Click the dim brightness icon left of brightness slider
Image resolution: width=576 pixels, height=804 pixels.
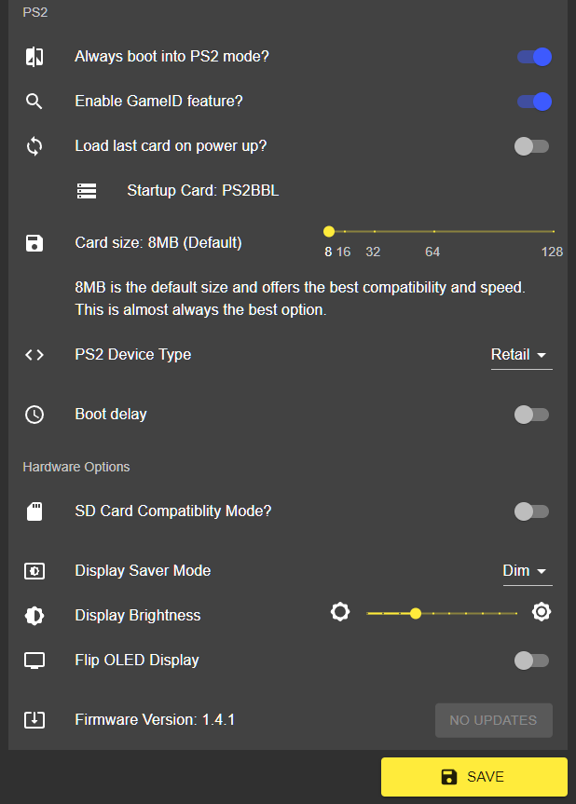pyautogui.click(x=339, y=612)
